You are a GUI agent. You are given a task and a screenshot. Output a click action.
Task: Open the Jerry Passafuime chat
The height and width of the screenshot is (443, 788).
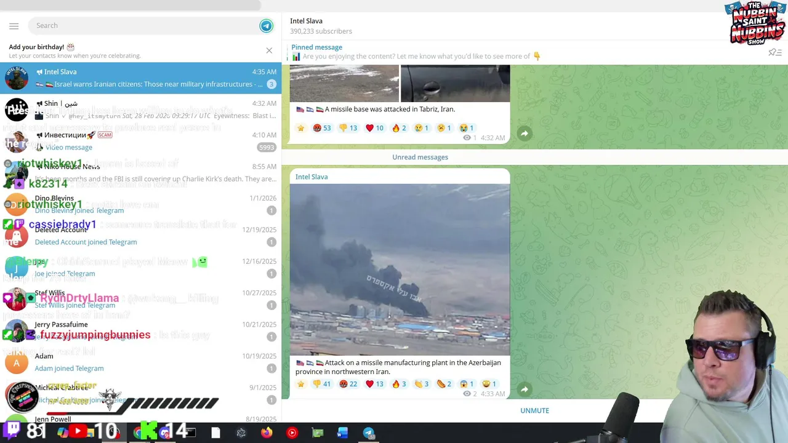tap(140, 330)
